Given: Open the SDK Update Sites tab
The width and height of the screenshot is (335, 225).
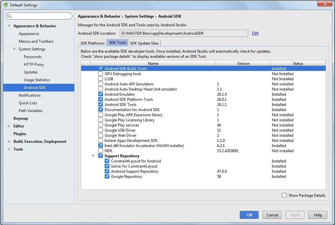Looking at the screenshot, I should click(144, 43).
